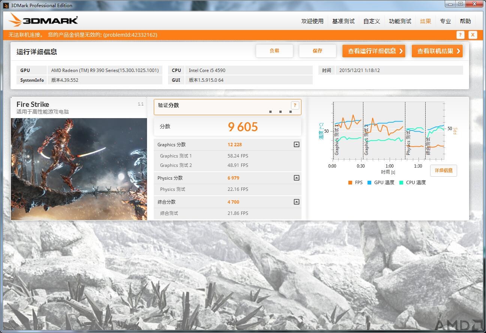
Task: Click the AMD Radeon R9 390 Series field
Action: tap(105, 70)
